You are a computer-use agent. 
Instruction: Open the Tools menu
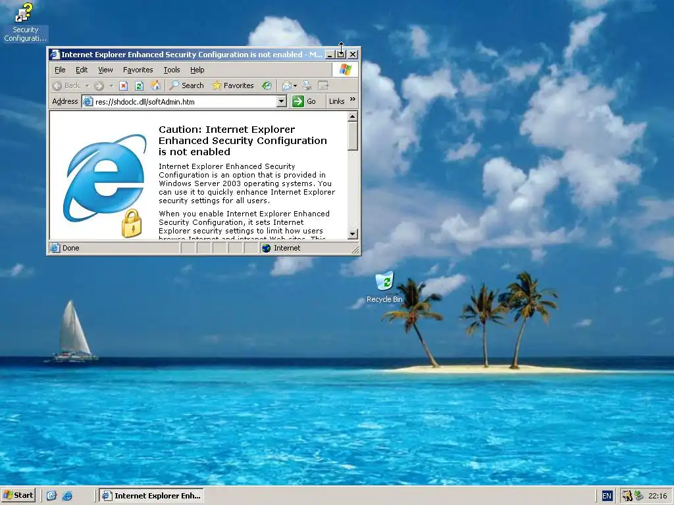pyautogui.click(x=172, y=70)
